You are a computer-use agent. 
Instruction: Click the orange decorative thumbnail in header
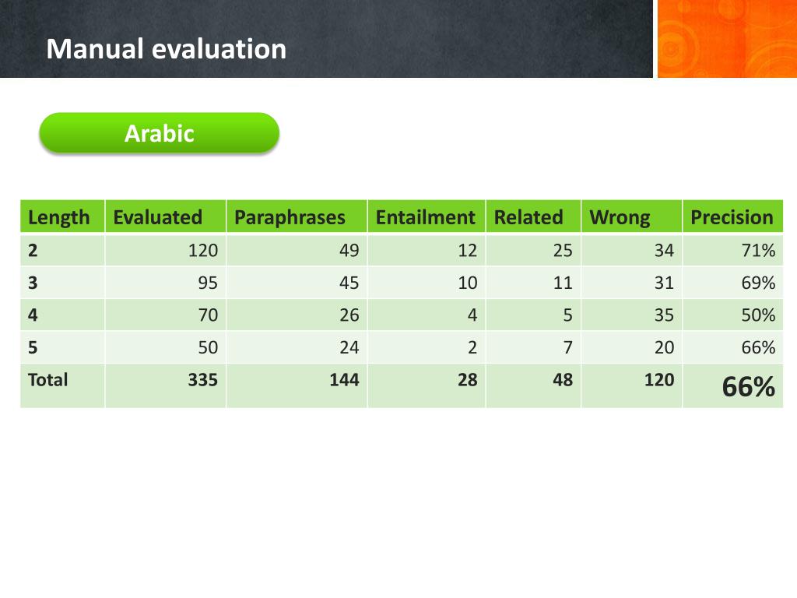point(728,39)
